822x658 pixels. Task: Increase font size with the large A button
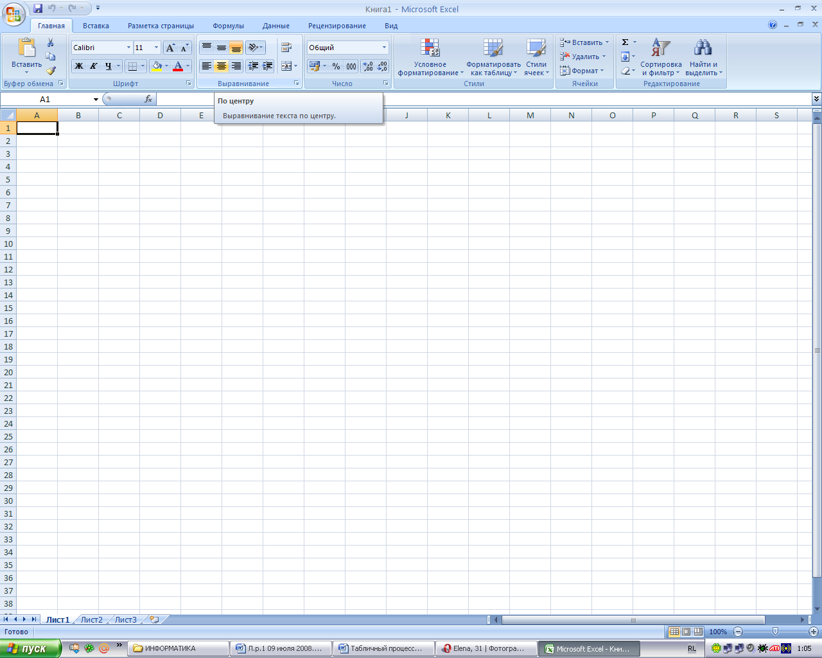pos(170,48)
